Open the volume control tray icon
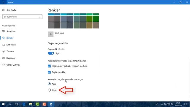The height and width of the screenshot is (107, 190). coord(172,104)
